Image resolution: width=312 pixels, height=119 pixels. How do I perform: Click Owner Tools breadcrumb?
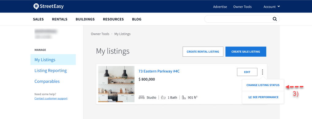coord(100,34)
